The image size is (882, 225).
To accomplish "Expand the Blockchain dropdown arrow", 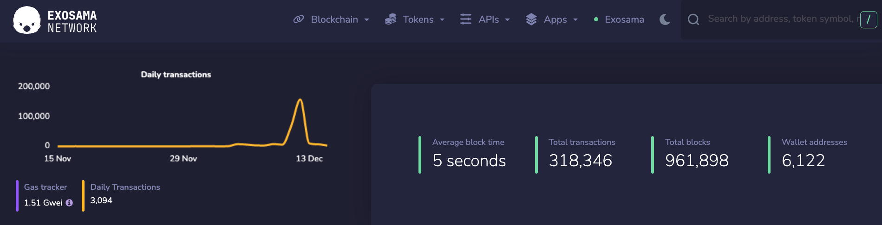I will point(367,20).
